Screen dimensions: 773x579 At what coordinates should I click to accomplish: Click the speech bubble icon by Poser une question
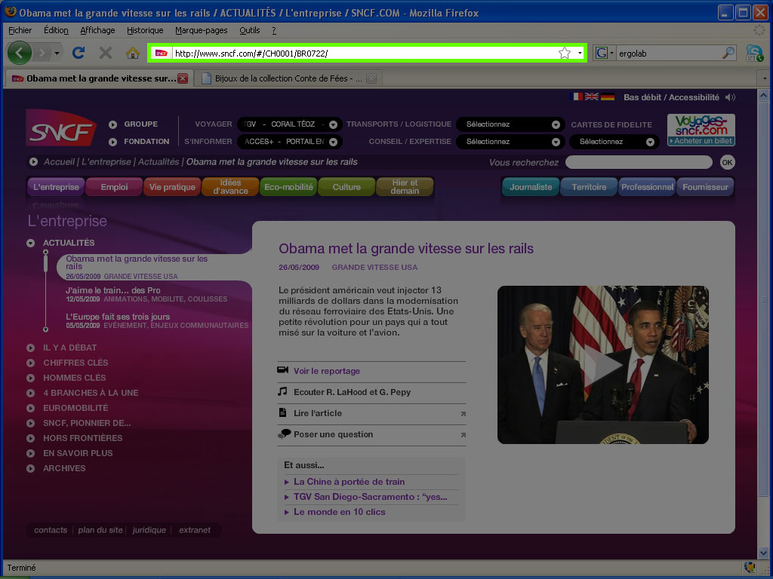(284, 433)
